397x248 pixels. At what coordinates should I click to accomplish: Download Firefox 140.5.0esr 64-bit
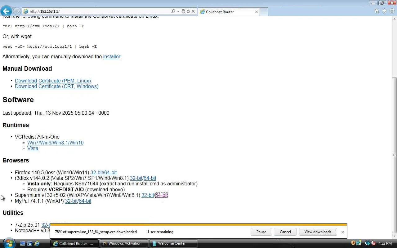[x=110, y=172]
